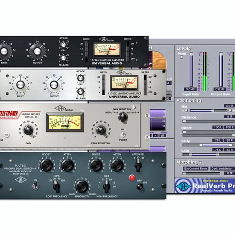
Task: Click the UA diamond logo on the Pultec
Action: [x=21, y=180]
